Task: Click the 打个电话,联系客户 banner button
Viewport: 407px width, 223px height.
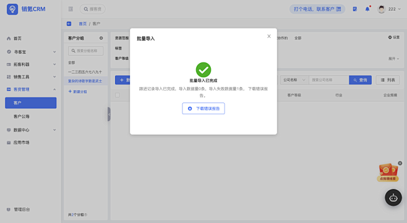Action: [317, 9]
